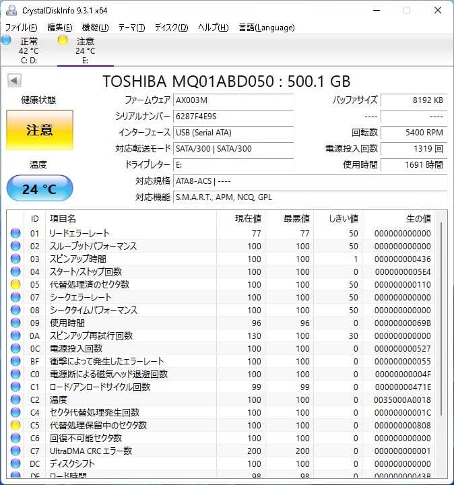The width and height of the screenshot is (454, 485).
Task: Open the 言語(Language) menu
Action: [x=267, y=28]
